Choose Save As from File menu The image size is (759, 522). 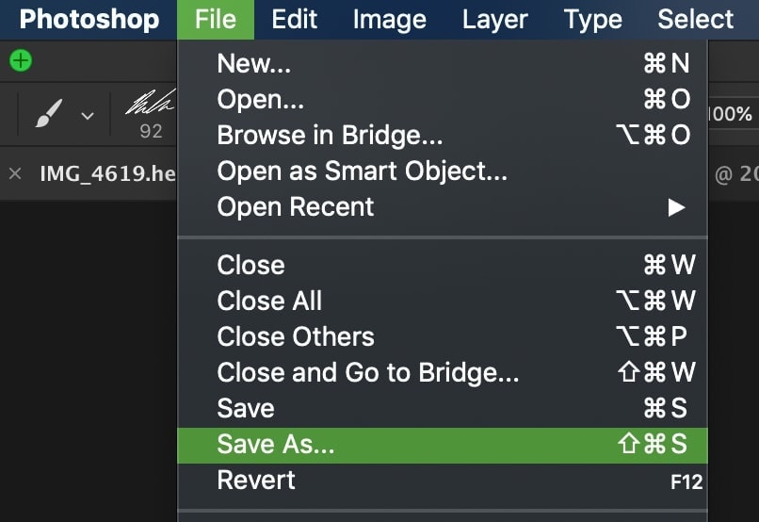[443, 446]
